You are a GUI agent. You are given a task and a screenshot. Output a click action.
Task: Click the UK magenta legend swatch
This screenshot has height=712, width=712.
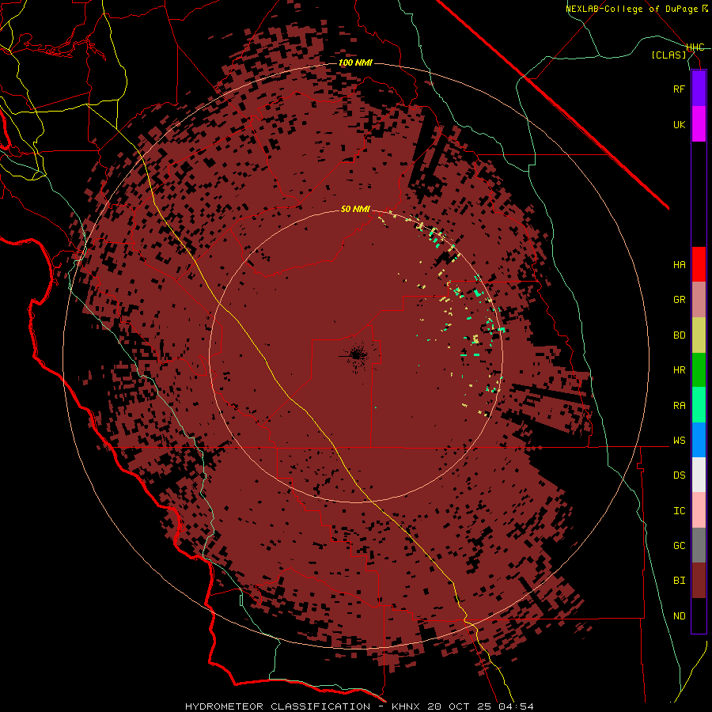699,124
